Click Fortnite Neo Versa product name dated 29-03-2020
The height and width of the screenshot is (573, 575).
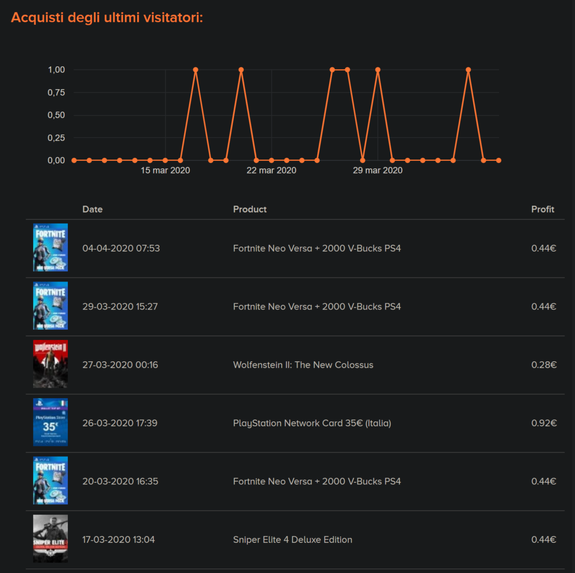317,307
